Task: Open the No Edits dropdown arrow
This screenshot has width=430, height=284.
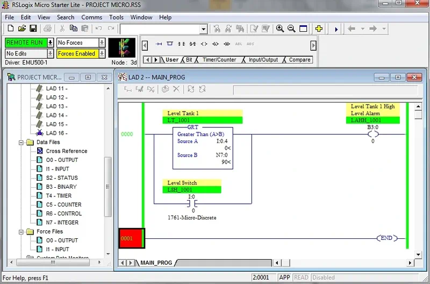Action: point(50,53)
